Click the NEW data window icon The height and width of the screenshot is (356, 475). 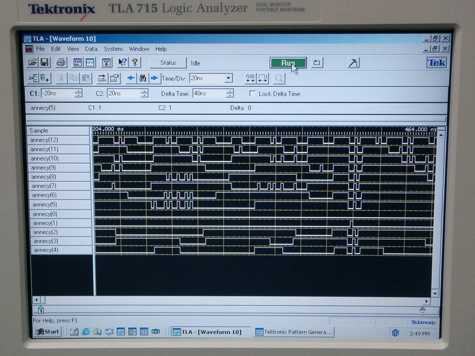90,63
